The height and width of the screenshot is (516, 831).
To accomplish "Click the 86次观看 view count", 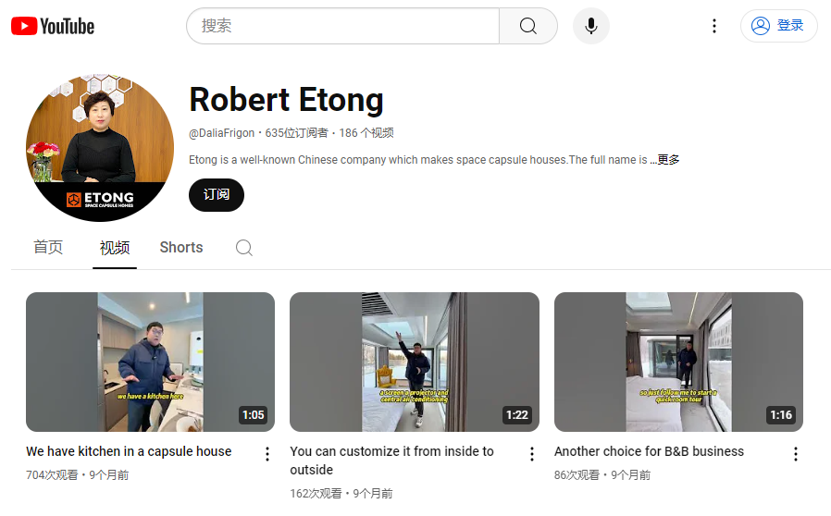I will pos(577,475).
